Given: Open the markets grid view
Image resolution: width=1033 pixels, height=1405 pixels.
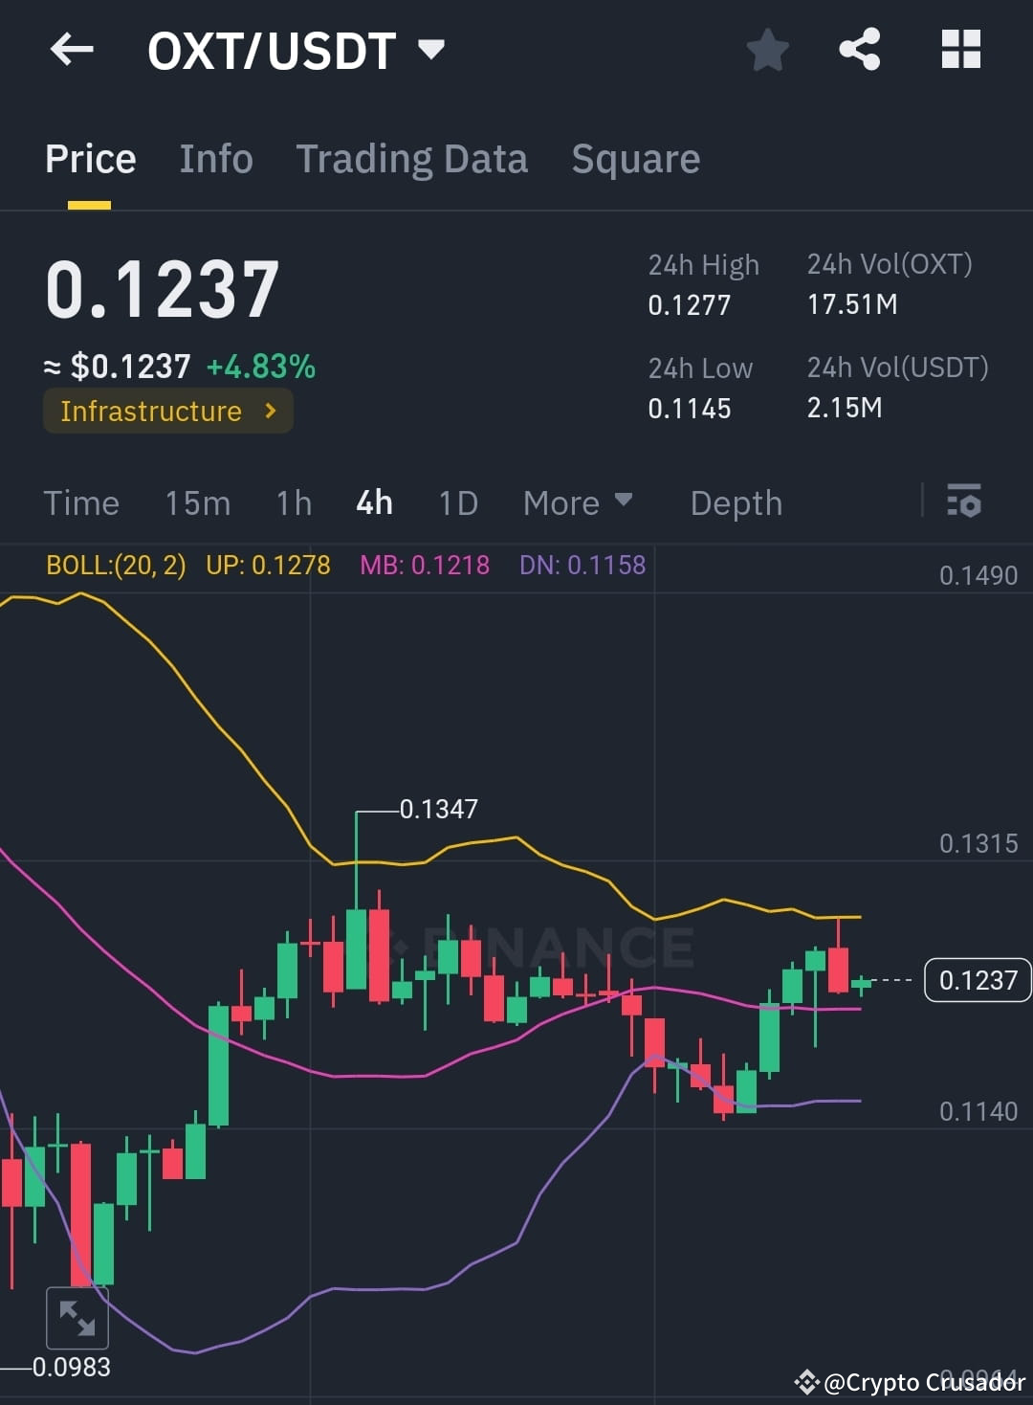Looking at the screenshot, I should coord(960,50).
